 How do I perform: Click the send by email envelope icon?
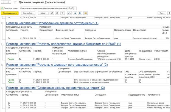tap(85, 13)
